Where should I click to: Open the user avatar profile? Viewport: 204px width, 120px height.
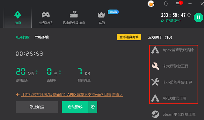[151, 4]
